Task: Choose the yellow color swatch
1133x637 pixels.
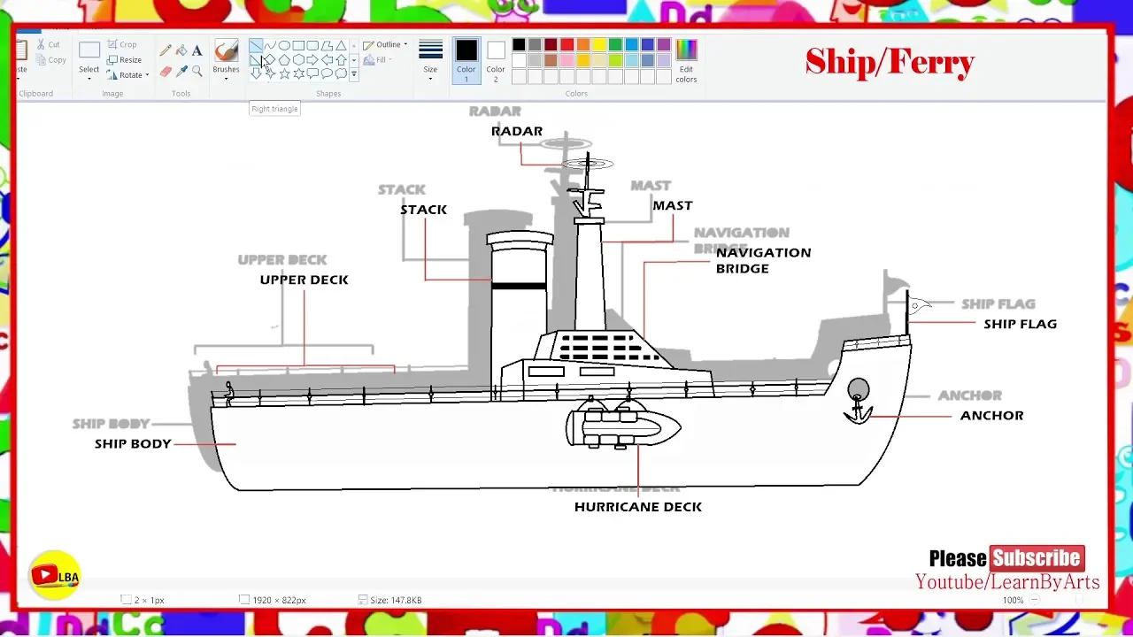Action: click(599, 45)
